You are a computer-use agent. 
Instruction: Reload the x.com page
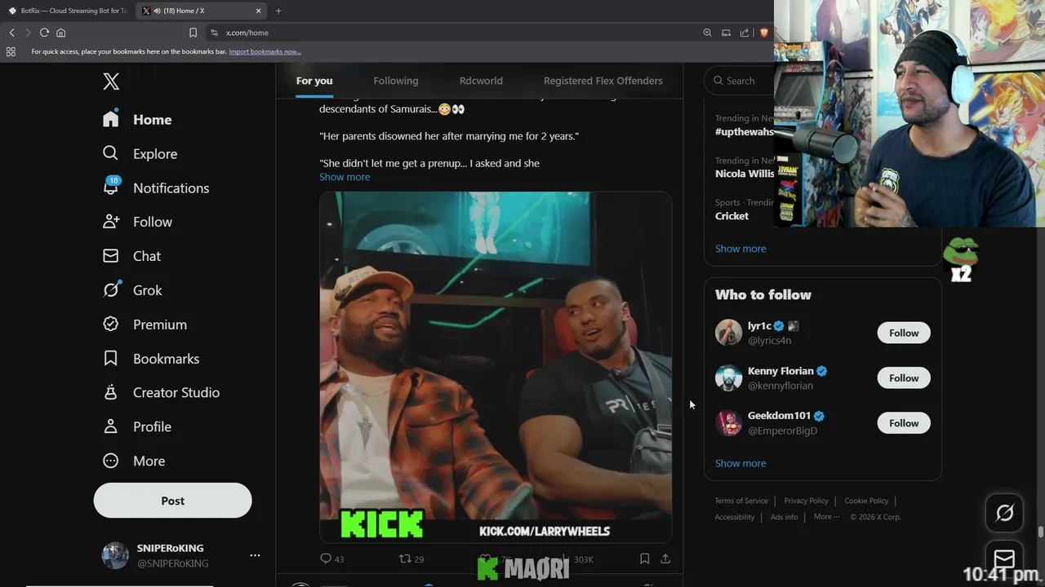click(x=44, y=33)
